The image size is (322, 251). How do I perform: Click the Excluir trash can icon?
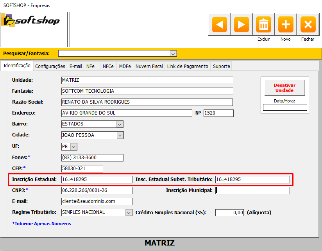[264, 25]
